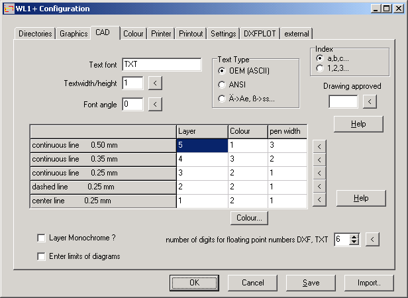408x298 pixels.
Task: Click the Import.. button
Action: 369,283
